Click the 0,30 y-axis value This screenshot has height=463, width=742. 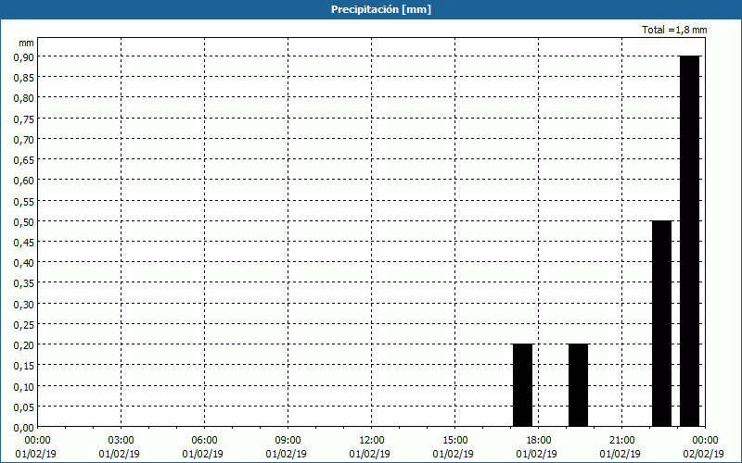[x=24, y=304]
